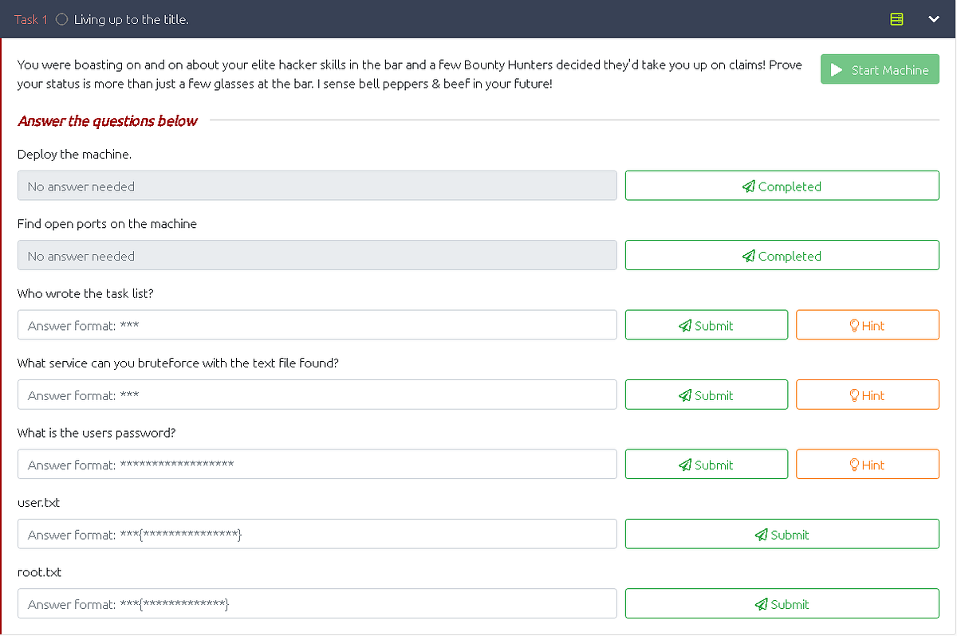Viewport: 957px width, 636px height.
Task: Click the users password answer field
Action: click(x=317, y=464)
